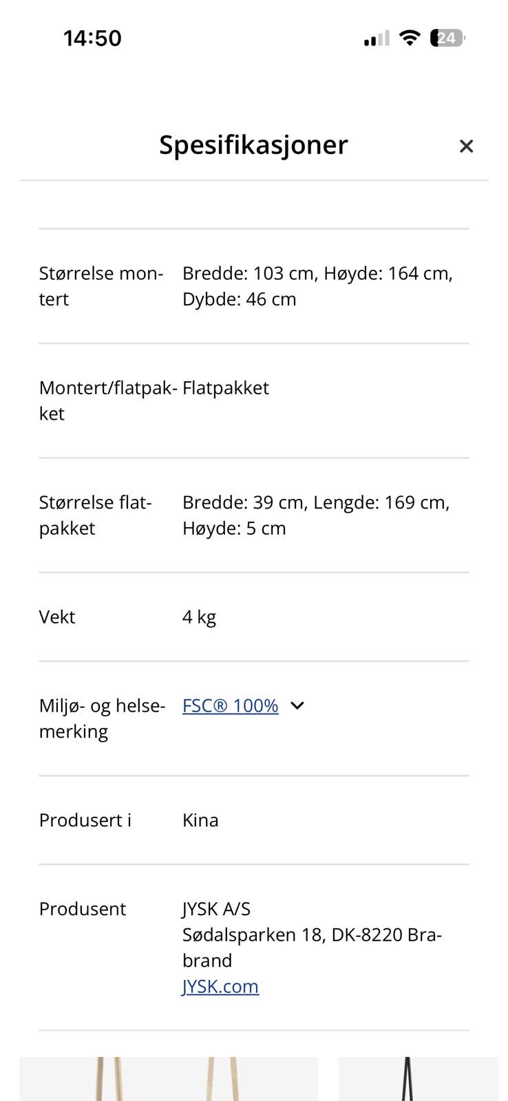Image resolution: width=508 pixels, height=1101 pixels.
Task: Open the JYSK.com link
Action: coord(220,986)
